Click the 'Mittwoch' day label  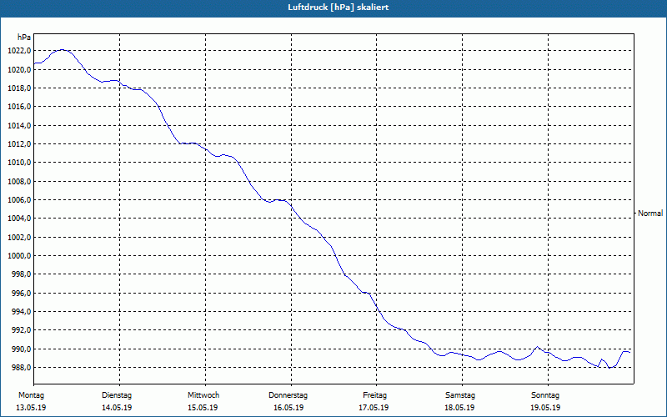pos(203,395)
